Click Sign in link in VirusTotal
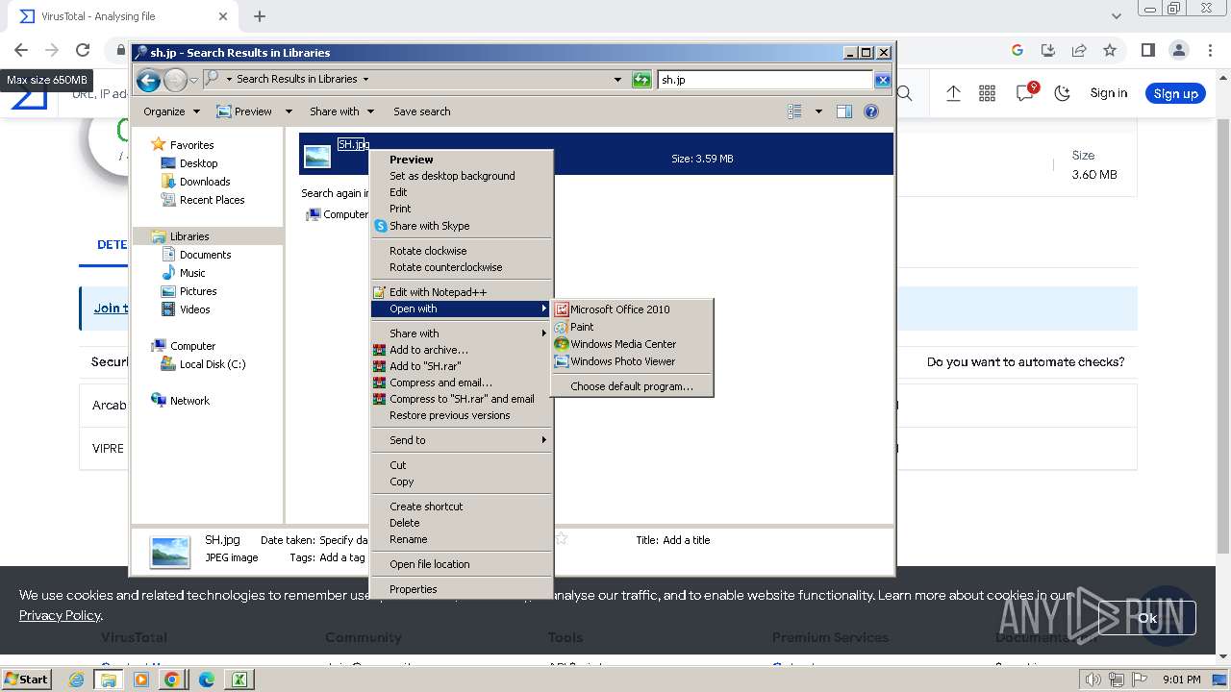 [x=1109, y=93]
